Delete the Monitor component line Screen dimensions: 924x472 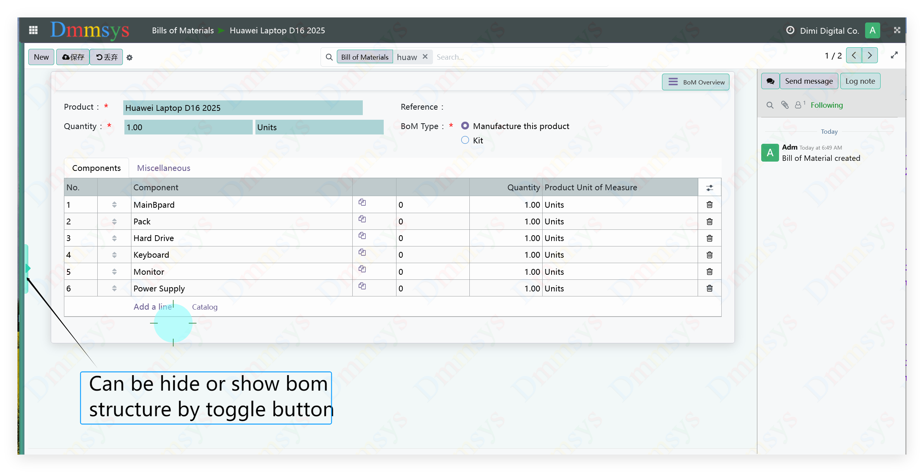(x=709, y=272)
